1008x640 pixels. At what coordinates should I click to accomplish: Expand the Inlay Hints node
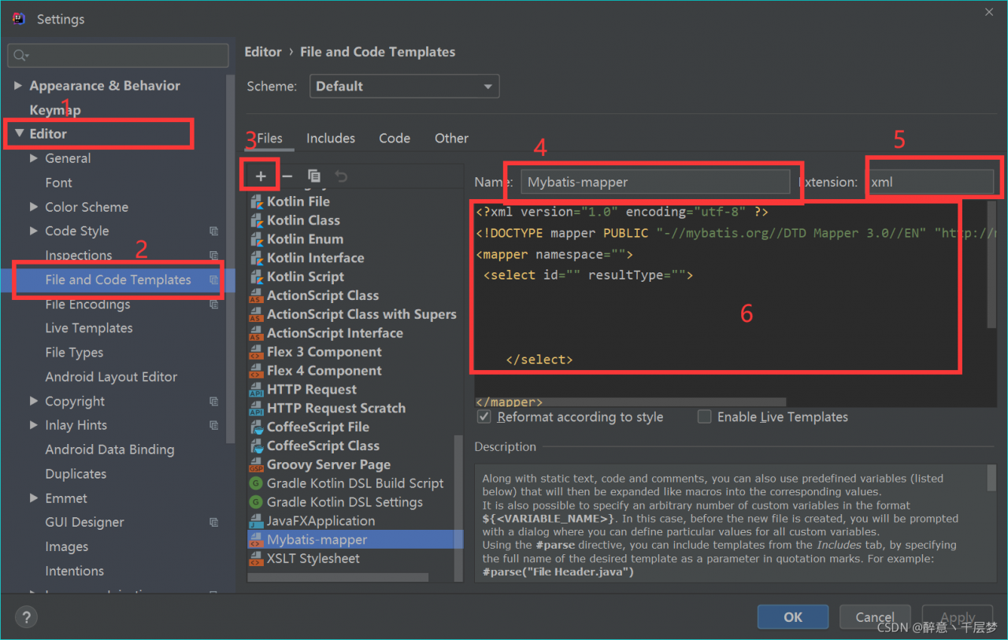pos(34,425)
